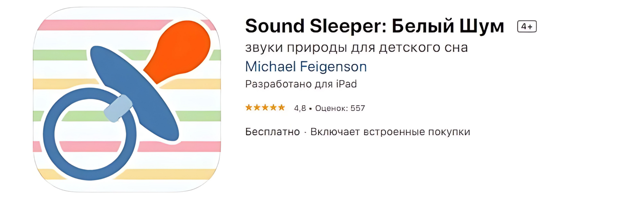This screenshot has width=639, height=200.
Task: Click the fifth orange rating star
Action: click(281, 108)
